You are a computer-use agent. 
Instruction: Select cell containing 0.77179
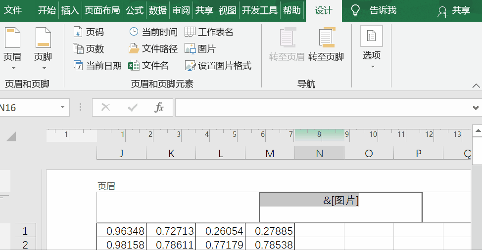(x=221, y=244)
